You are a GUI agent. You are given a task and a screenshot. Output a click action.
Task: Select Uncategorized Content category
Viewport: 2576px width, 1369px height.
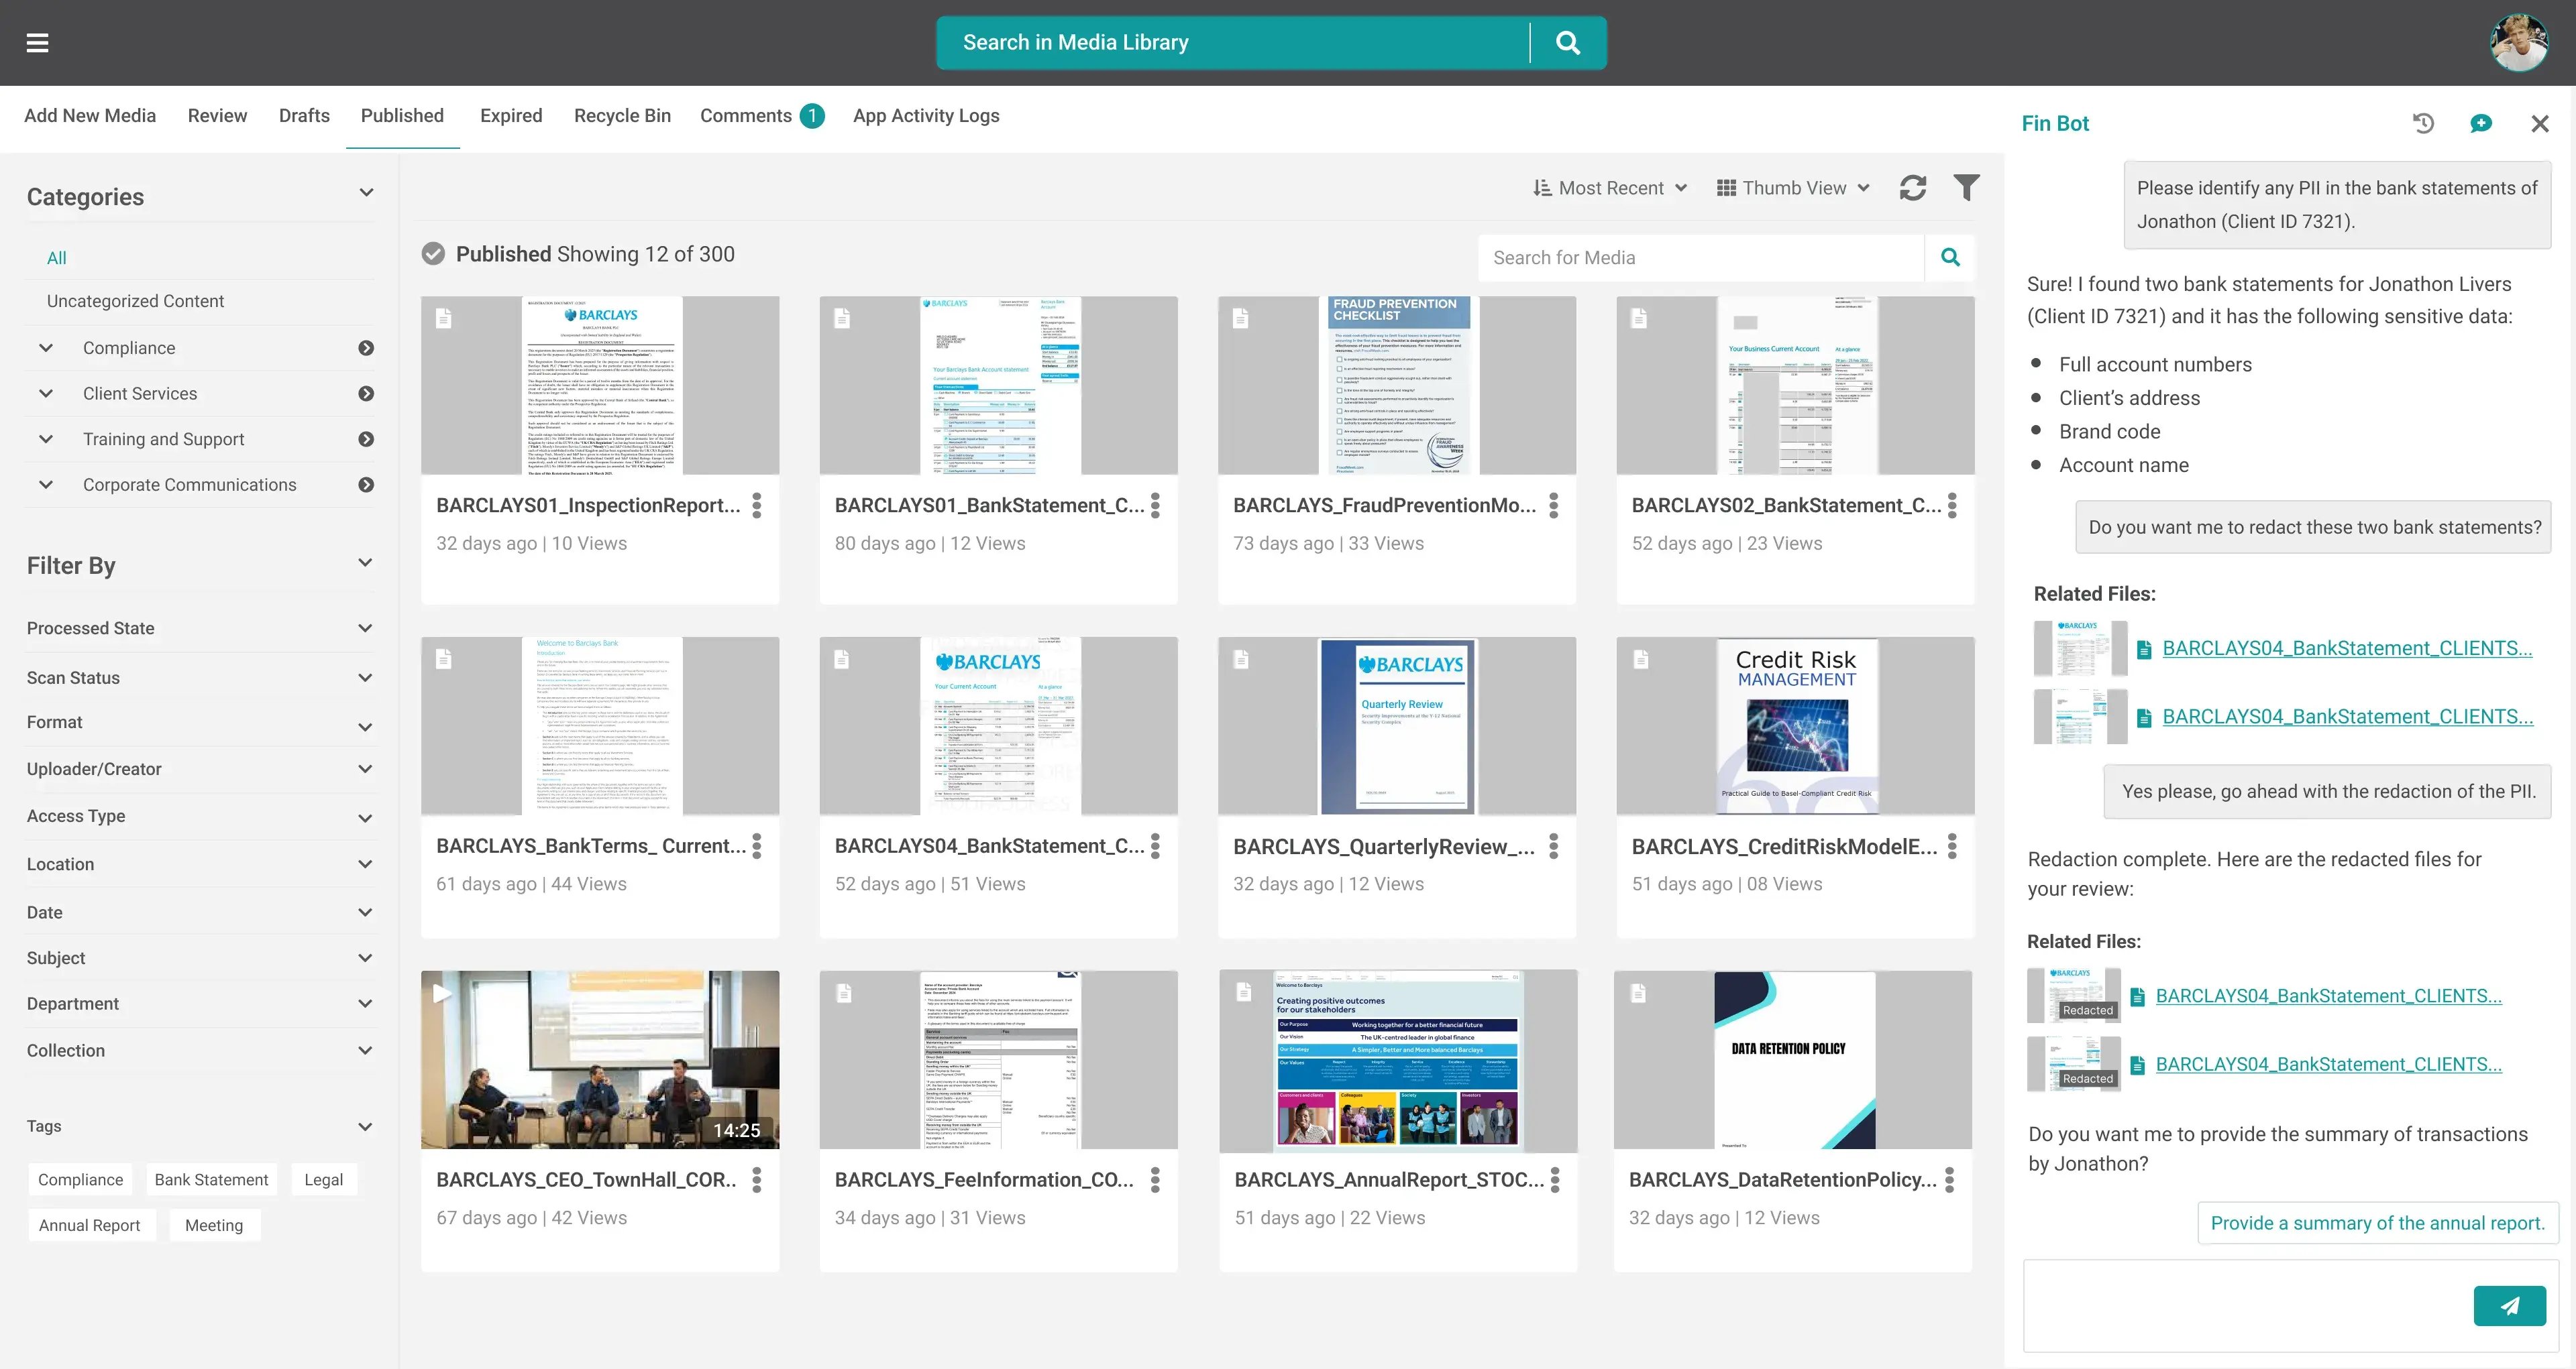click(x=135, y=301)
